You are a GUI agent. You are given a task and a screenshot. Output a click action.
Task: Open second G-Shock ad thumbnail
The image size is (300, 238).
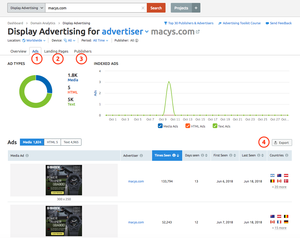[x=64, y=221]
